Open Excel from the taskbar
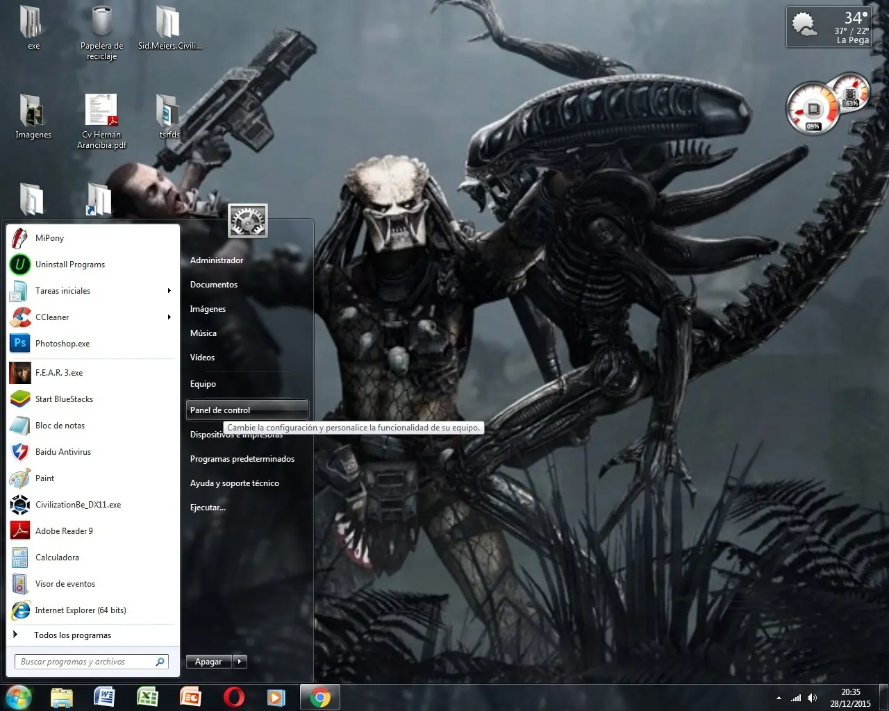Image resolution: width=889 pixels, height=711 pixels. (x=147, y=697)
